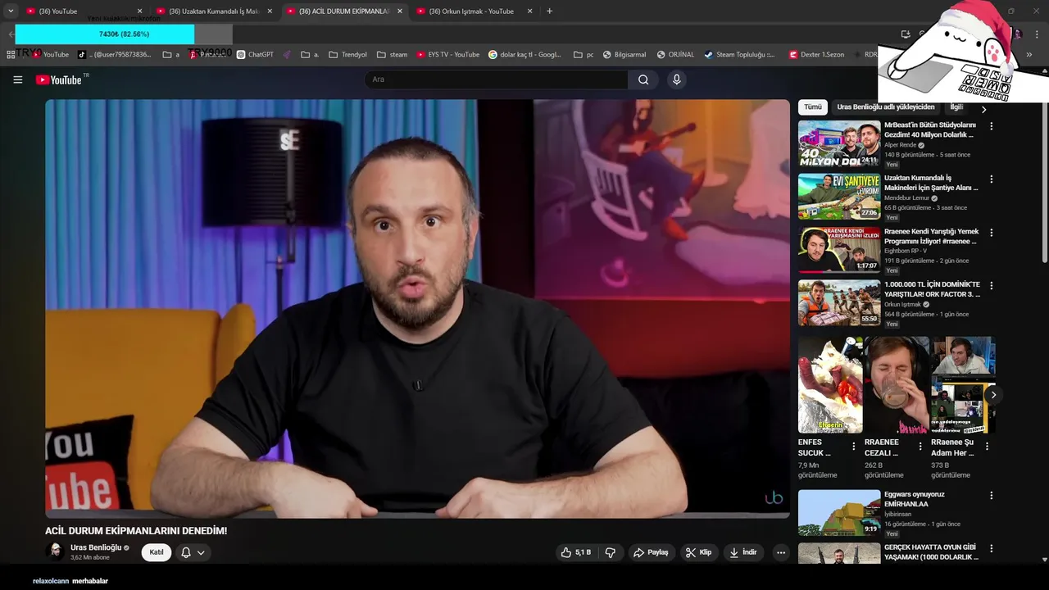Click ACİL DURUM EKİPMANLARINI DENEDİM title

[x=136, y=531]
